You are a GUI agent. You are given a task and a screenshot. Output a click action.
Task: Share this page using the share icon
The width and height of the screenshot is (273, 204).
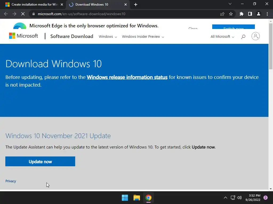[x=222, y=14]
